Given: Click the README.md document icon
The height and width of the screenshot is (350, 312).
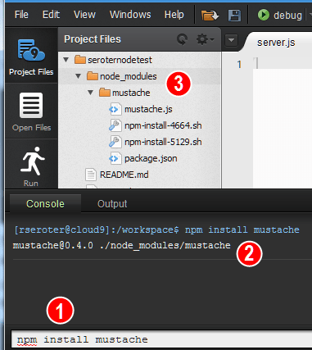Looking at the screenshot, I should 90,175.
